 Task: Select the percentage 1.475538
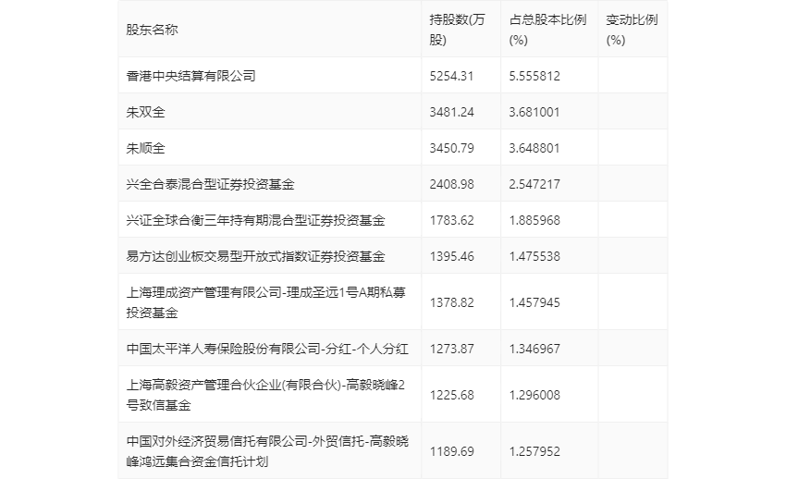click(x=534, y=256)
